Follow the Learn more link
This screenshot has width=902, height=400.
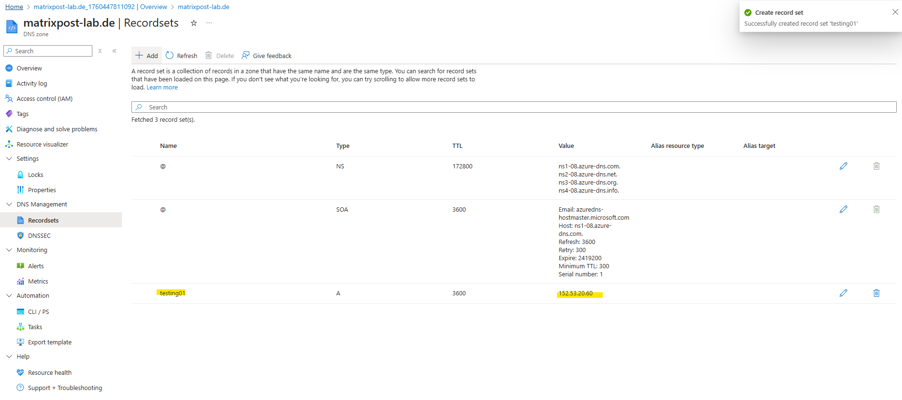click(x=162, y=88)
